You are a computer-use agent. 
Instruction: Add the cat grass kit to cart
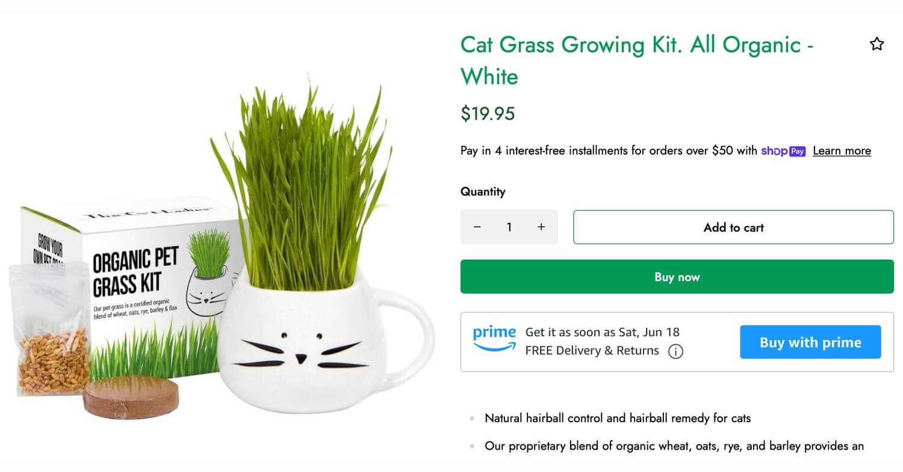point(733,227)
